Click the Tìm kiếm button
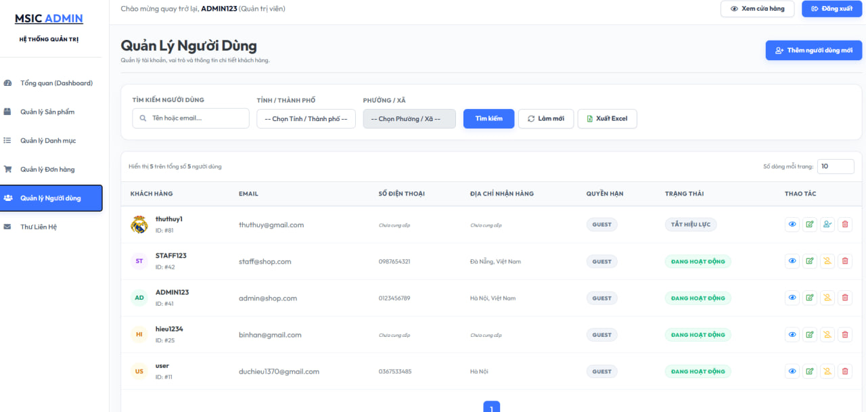This screenshot has width=866, height=412. 488,118
